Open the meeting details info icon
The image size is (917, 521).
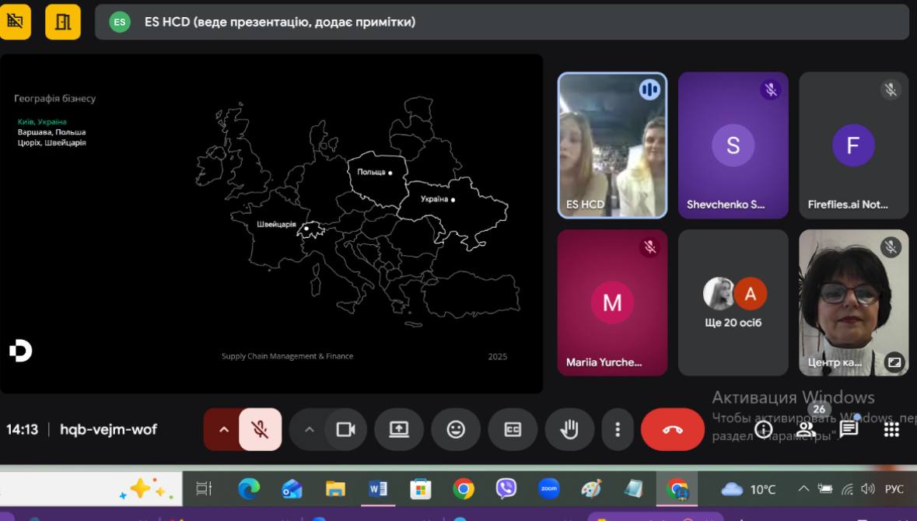764,429
